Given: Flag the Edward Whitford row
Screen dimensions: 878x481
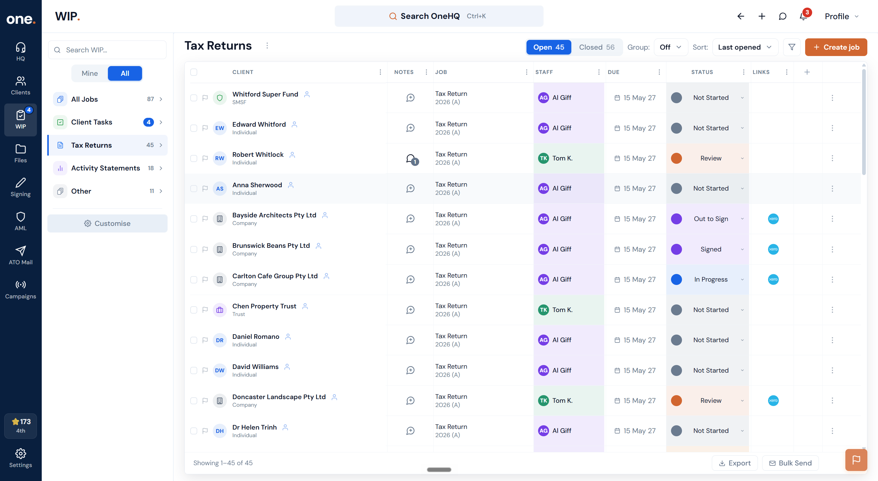Looking at the screenshot, I should 205,128.
